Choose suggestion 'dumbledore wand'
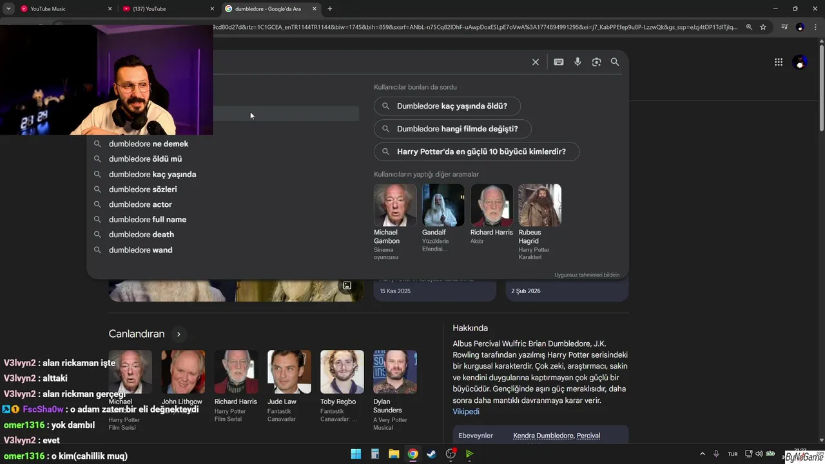This screenshot has width=825, height=464. (222, 249)
